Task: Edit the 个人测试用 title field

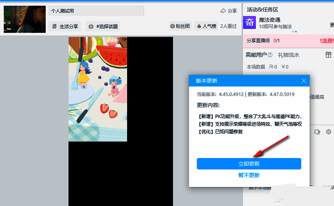Action: tap(96, 11)
